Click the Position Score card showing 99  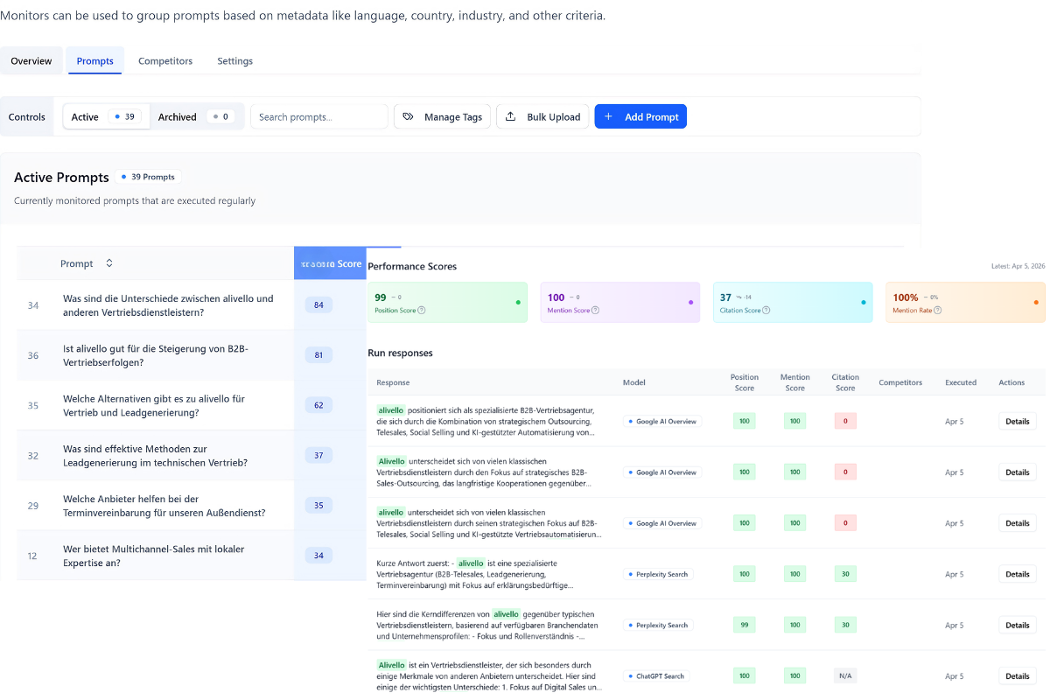tap(447, 303)
